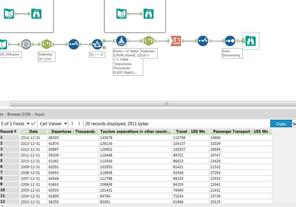Select the Formula flask tool
Viewport: 296px width, 207px height.
121,41
